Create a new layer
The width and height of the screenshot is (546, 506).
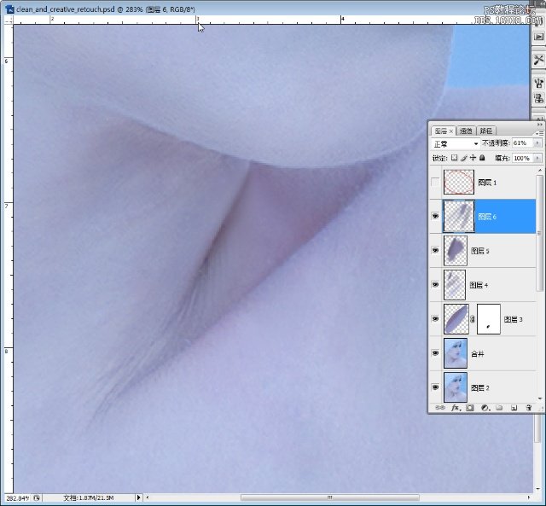click(514, 408)
